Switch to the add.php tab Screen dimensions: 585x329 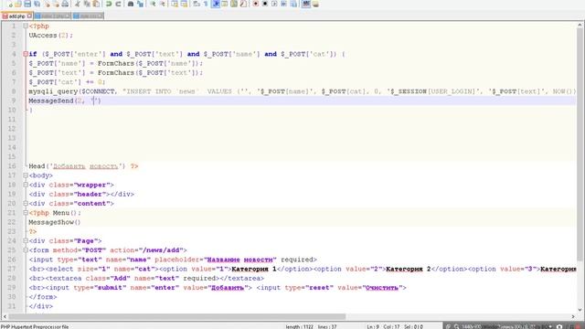coord(16,16)
